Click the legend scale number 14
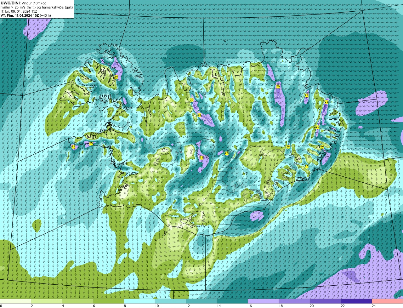Screen dimensions: 403x308 [x=219, y=306]
